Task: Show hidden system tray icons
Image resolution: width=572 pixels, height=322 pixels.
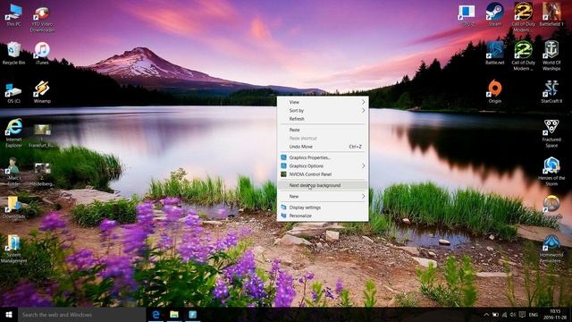Action: tap(486, 315)
